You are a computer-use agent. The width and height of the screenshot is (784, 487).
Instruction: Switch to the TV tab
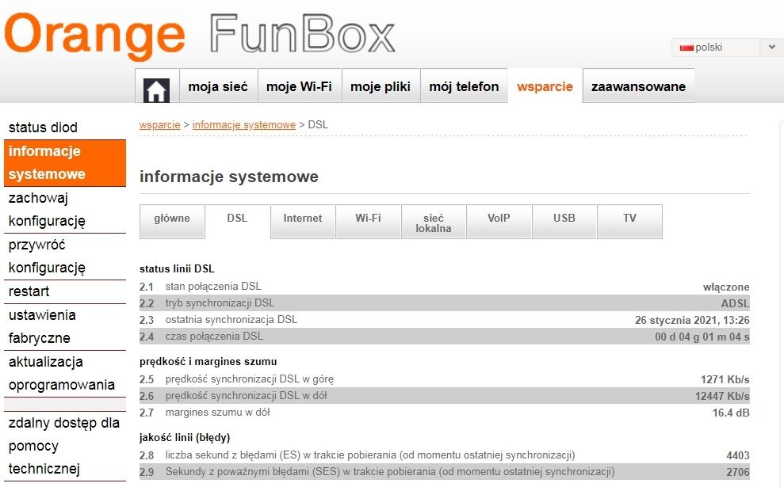pyautogui.click(x=629, y=221)
